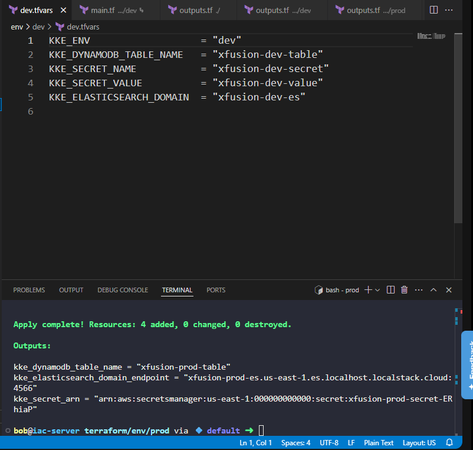Click the editor vertical scrollbar
Screen dimensions: 473x450
click(458, 128)
